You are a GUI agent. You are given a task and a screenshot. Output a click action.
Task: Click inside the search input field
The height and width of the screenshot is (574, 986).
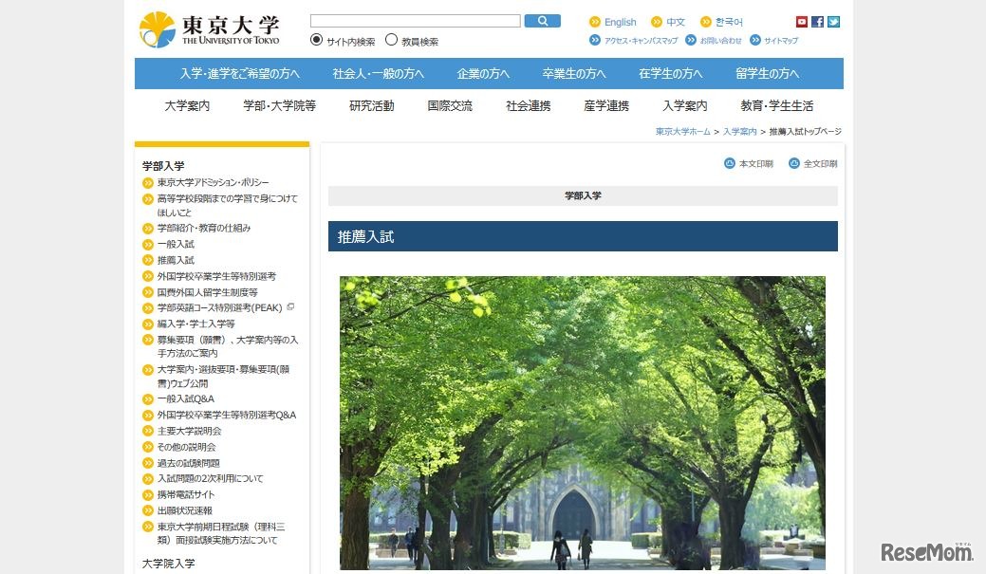(415, 19)
